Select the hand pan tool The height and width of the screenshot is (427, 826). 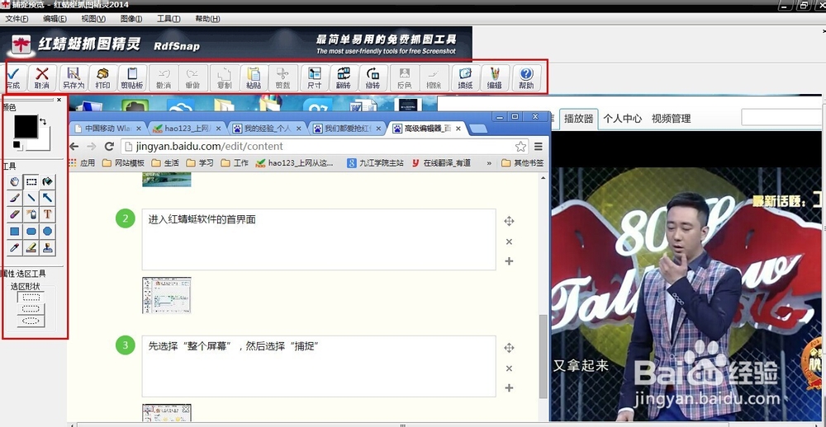(15, 182)
